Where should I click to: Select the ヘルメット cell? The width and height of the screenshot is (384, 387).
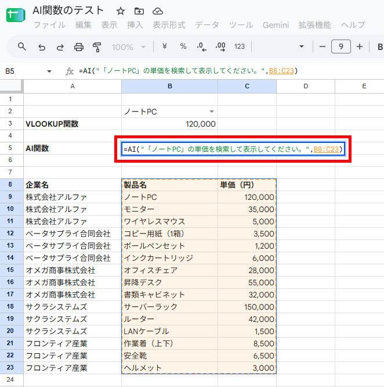(x=170, y=368)
